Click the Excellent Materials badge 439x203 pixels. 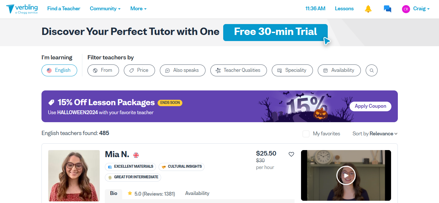click(130, 166)
